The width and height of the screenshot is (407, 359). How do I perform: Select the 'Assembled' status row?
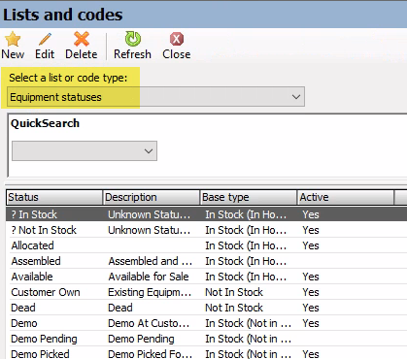207,261
